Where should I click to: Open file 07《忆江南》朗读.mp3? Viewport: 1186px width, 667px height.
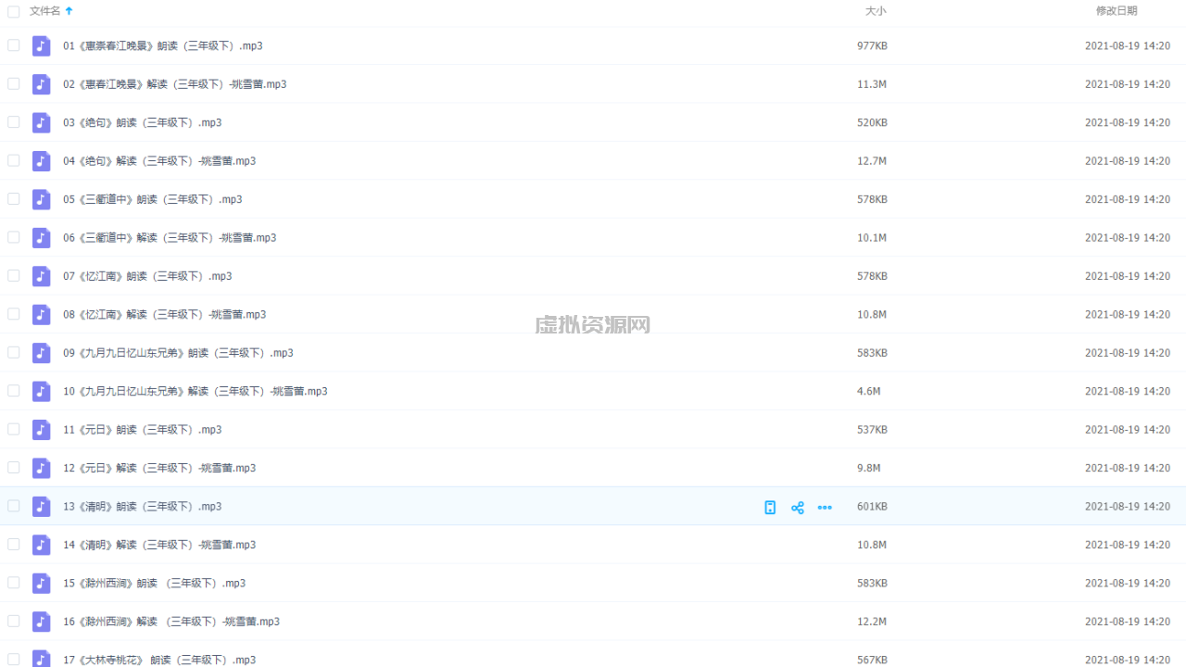147,277
